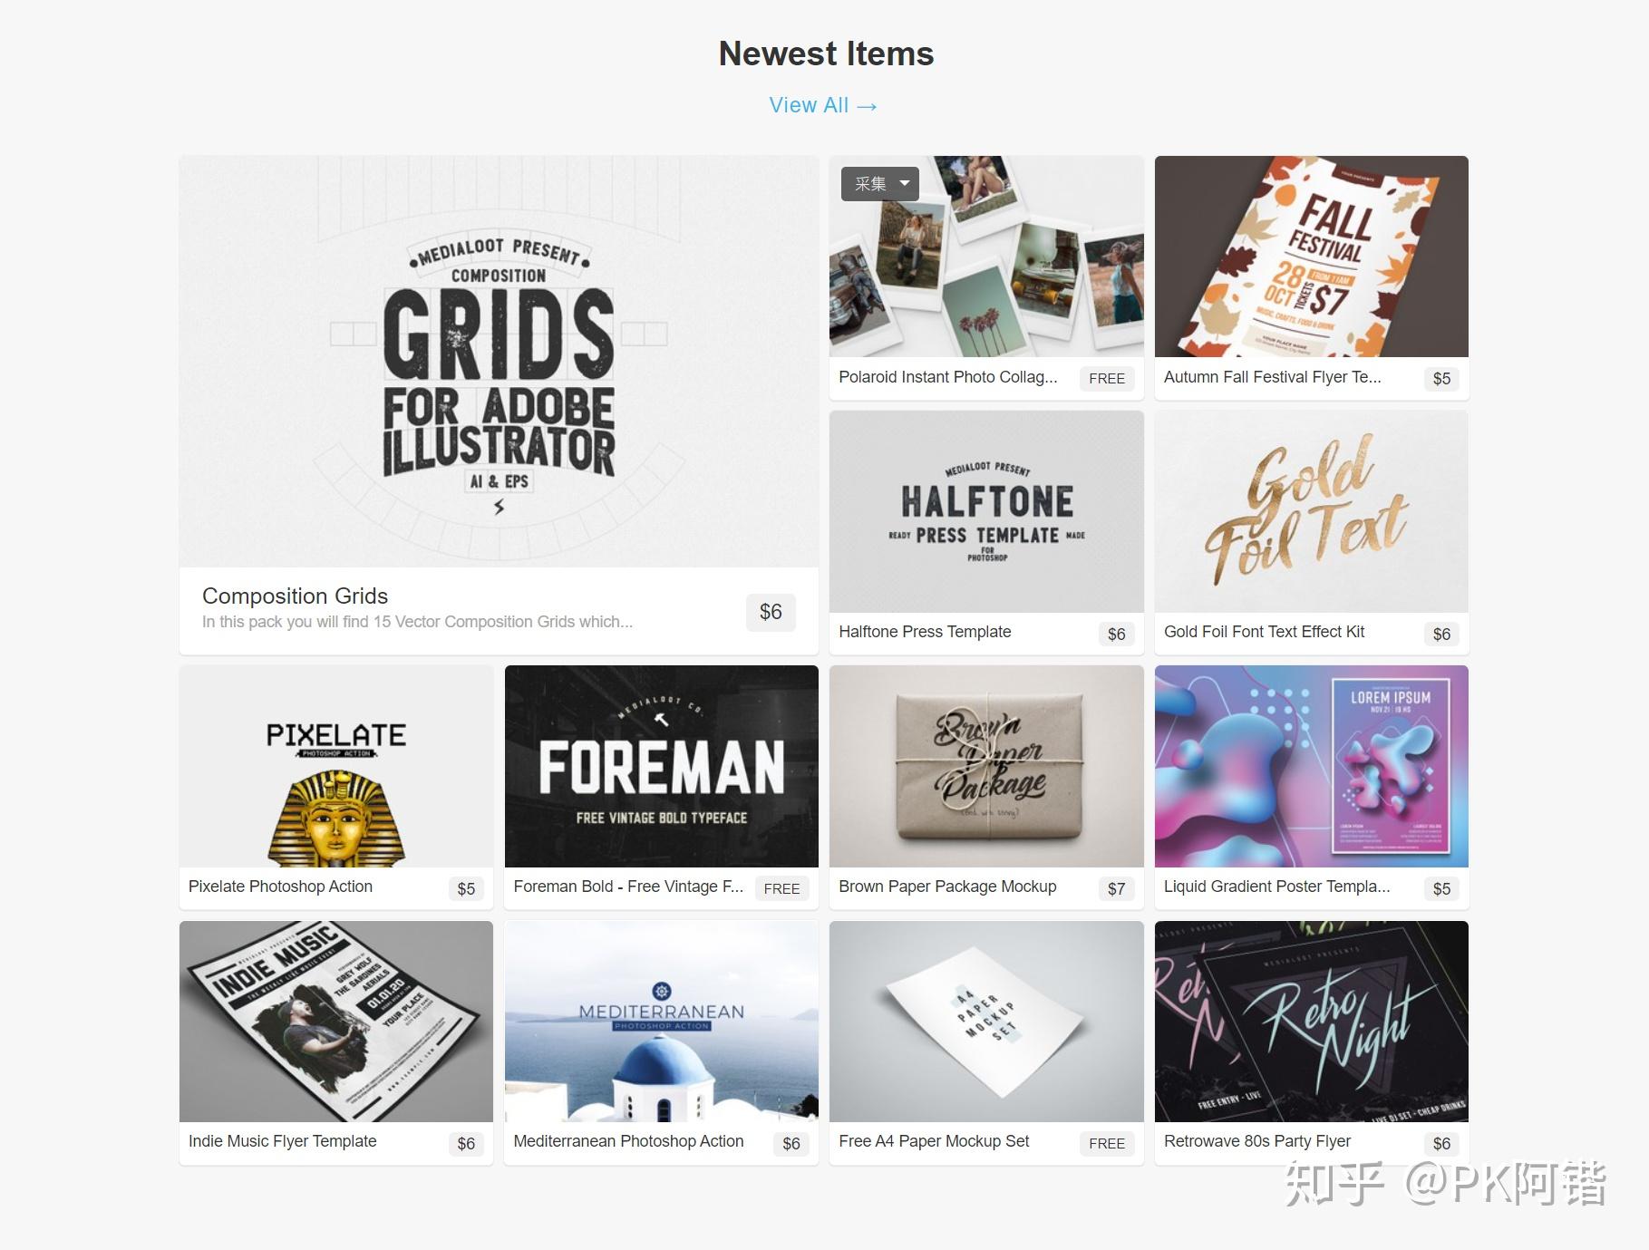
Task: Open the Liquid Gradient Poster Template thumbnail
Action: click(1312, 767)
